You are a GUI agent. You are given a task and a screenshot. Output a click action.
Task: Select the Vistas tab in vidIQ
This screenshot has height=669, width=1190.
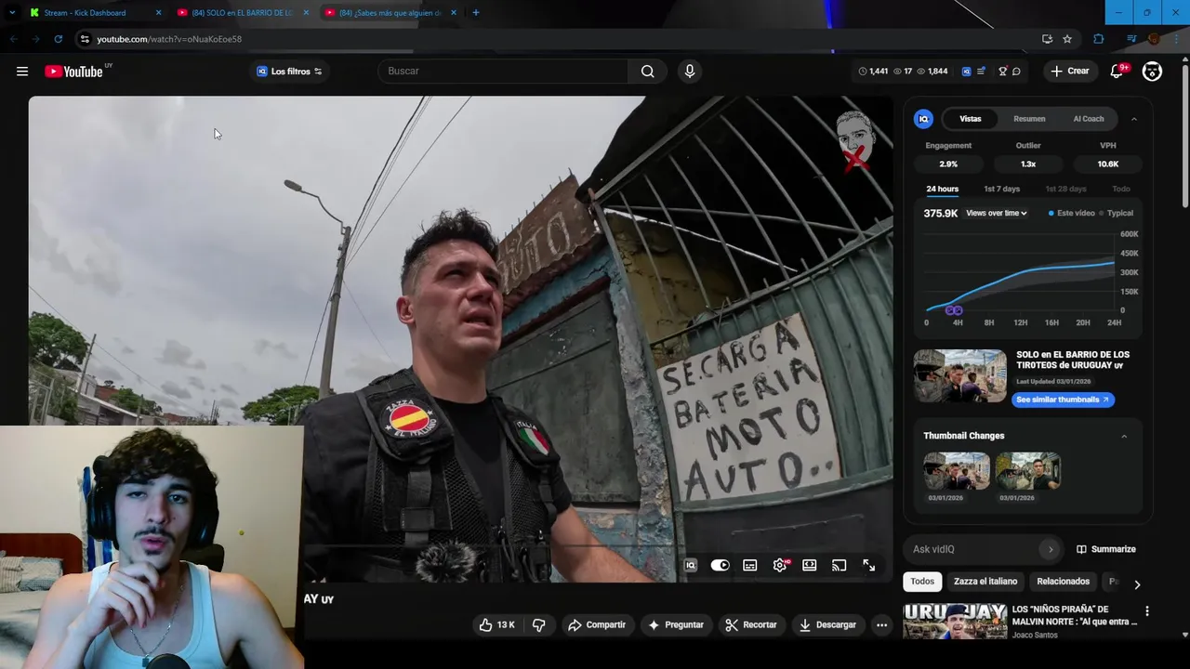tap(971, 119)
